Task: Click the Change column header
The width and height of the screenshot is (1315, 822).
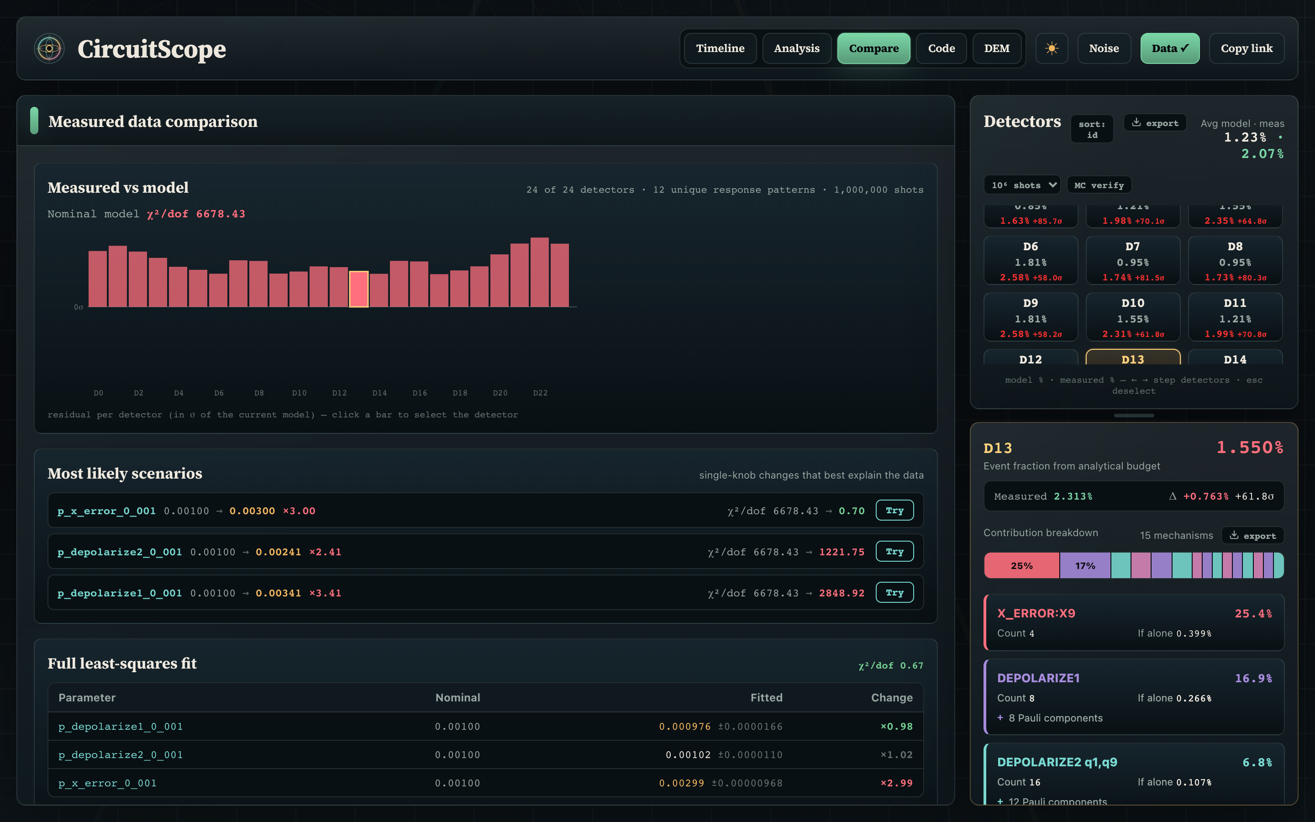Action: 892,697
